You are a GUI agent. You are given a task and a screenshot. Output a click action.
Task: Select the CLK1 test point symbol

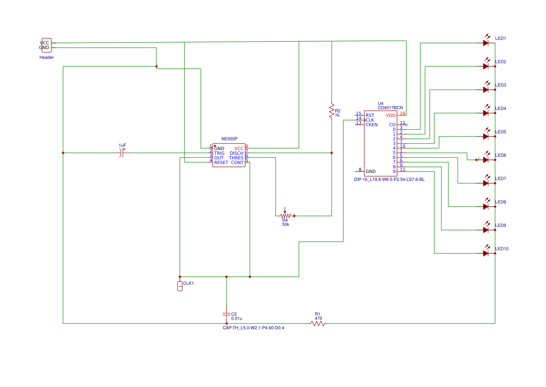click(x=180, y=286)
